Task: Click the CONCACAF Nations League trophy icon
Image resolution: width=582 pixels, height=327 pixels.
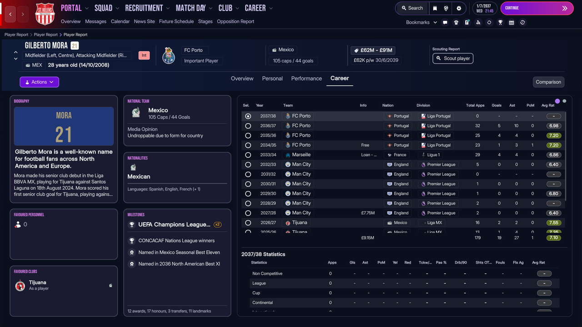Action: pos(132,241)
